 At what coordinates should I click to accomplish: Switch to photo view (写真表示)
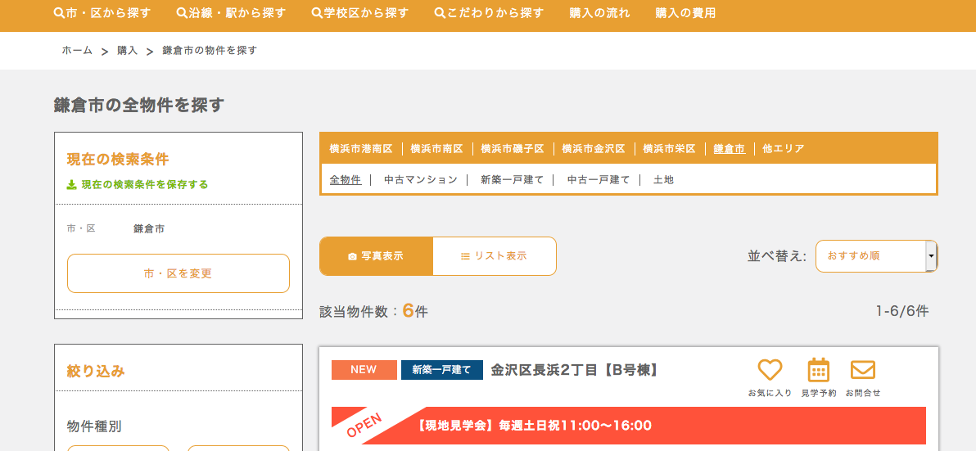376,256
